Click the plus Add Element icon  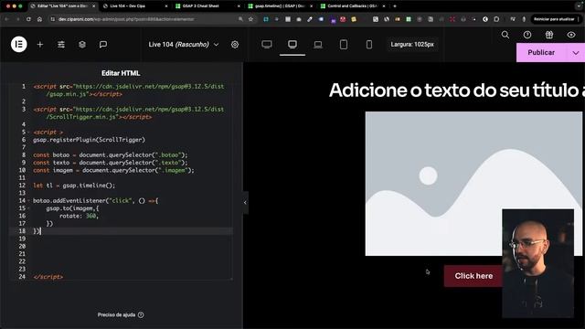coord(40,45)
